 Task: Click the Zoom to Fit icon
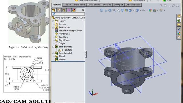point(114,10)
